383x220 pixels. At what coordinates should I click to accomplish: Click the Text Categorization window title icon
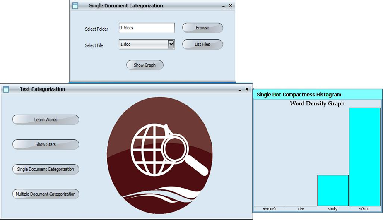[x=6, y=89]
